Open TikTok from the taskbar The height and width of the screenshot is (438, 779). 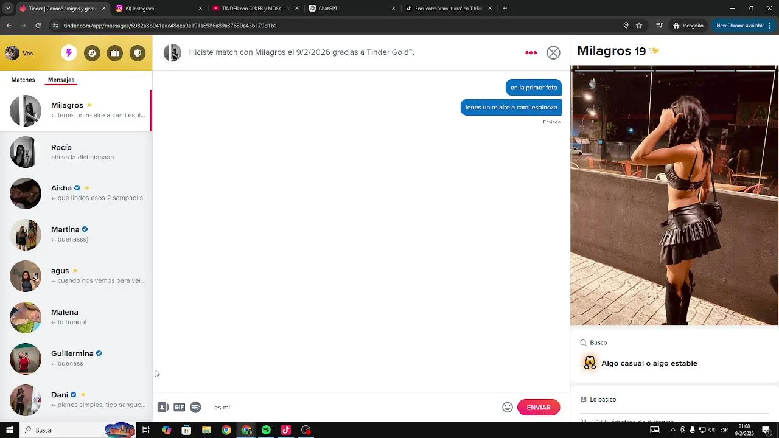(286, 430)
